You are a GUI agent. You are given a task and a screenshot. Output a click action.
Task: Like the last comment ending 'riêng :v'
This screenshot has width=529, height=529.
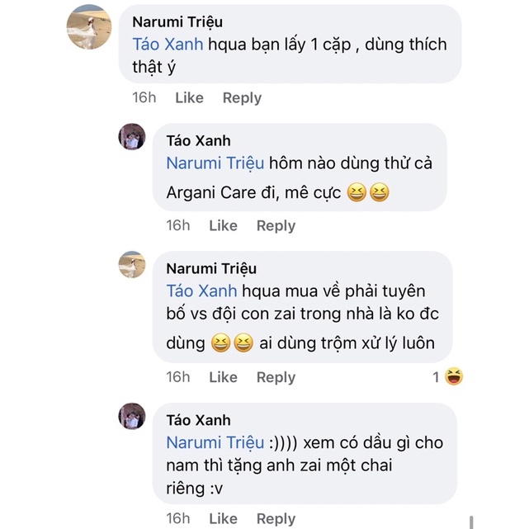point(223,518)
